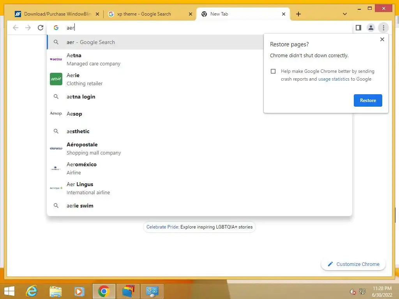Viewport: 399px width, 299px height.
Task: Choose the Aéropostale suggestion
Action: point(199,148)
